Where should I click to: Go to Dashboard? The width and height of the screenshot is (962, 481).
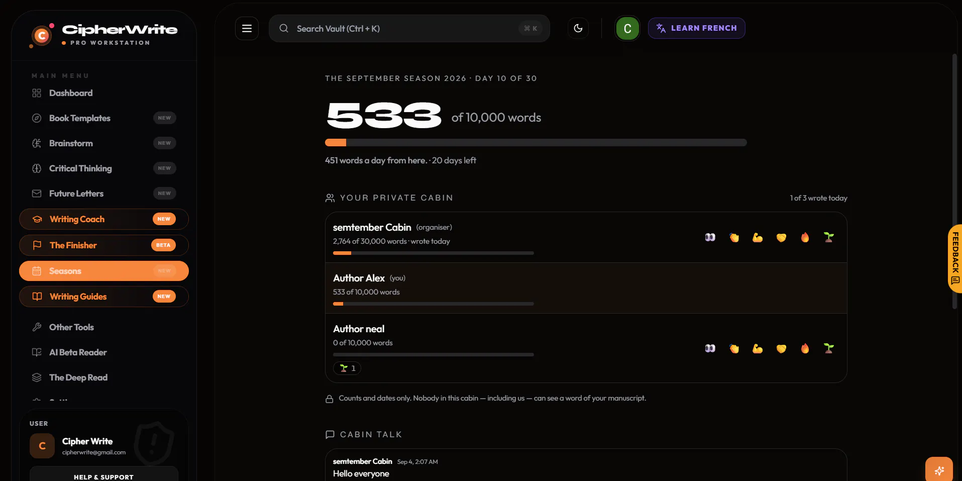(104, 93)
